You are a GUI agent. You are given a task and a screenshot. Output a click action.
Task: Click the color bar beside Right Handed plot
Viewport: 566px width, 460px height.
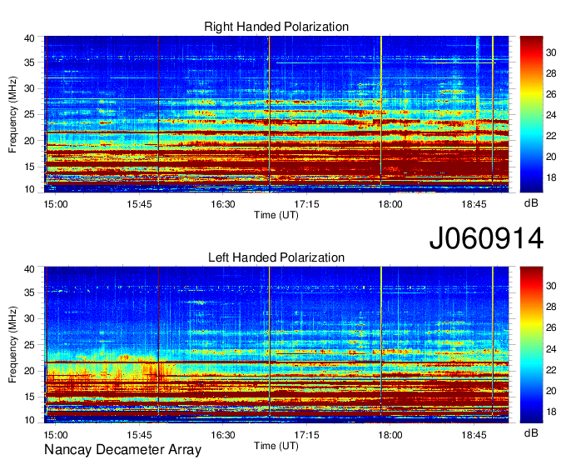(531, 114)
